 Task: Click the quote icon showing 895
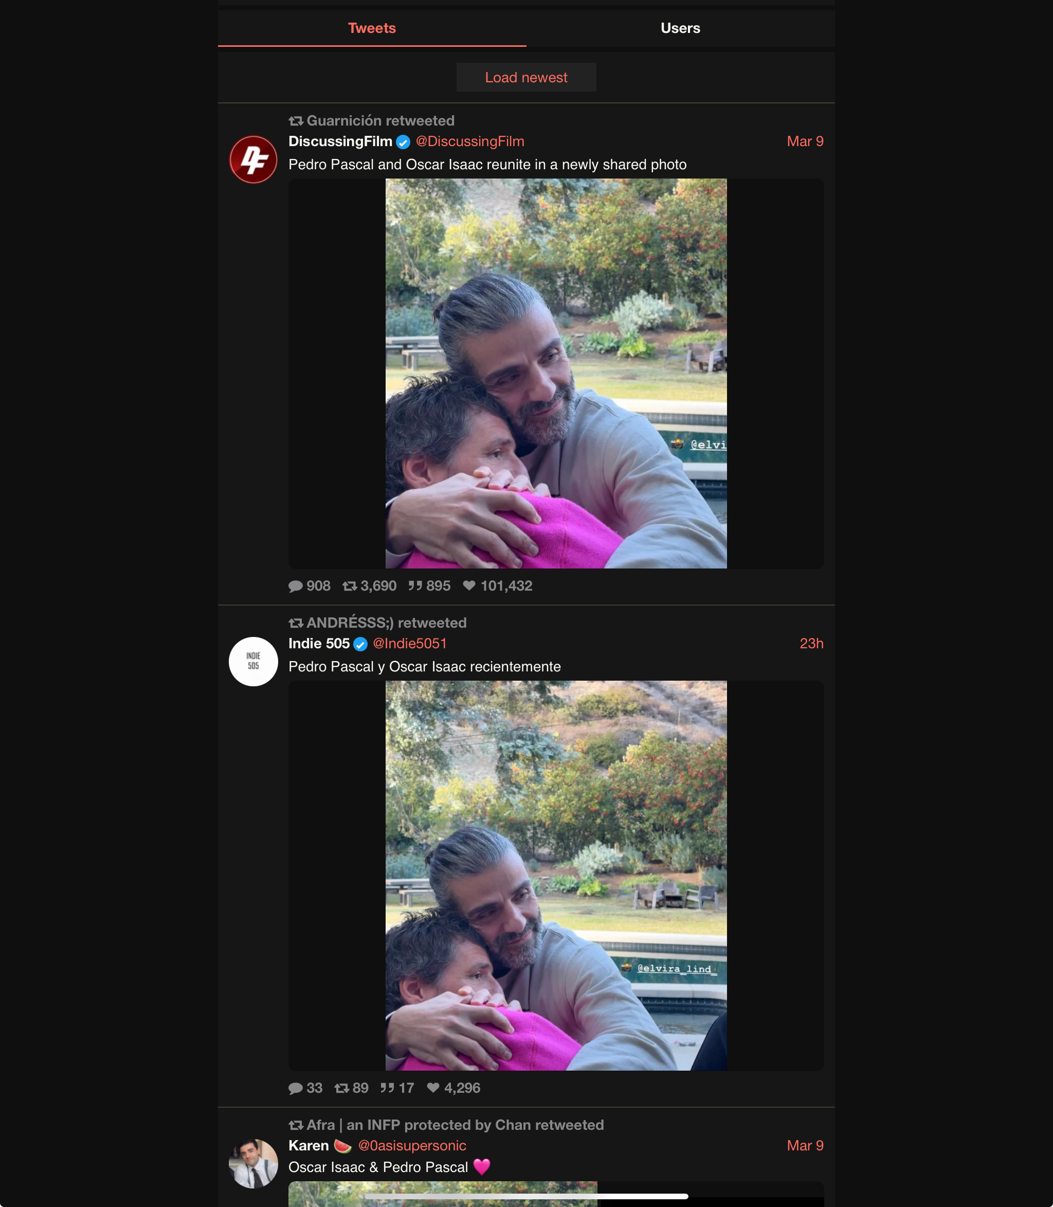coord(415,586)
